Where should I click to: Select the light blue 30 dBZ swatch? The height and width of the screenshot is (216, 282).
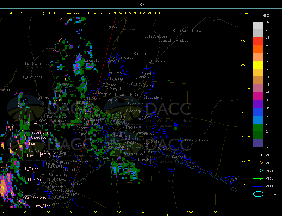click(258, 120)
